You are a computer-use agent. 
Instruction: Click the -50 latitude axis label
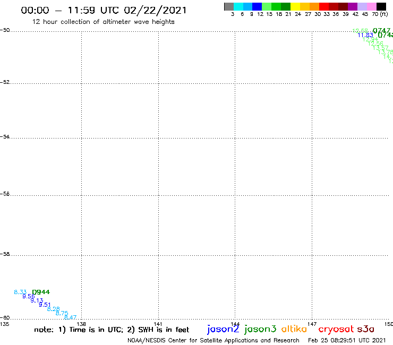pos(5,30)
